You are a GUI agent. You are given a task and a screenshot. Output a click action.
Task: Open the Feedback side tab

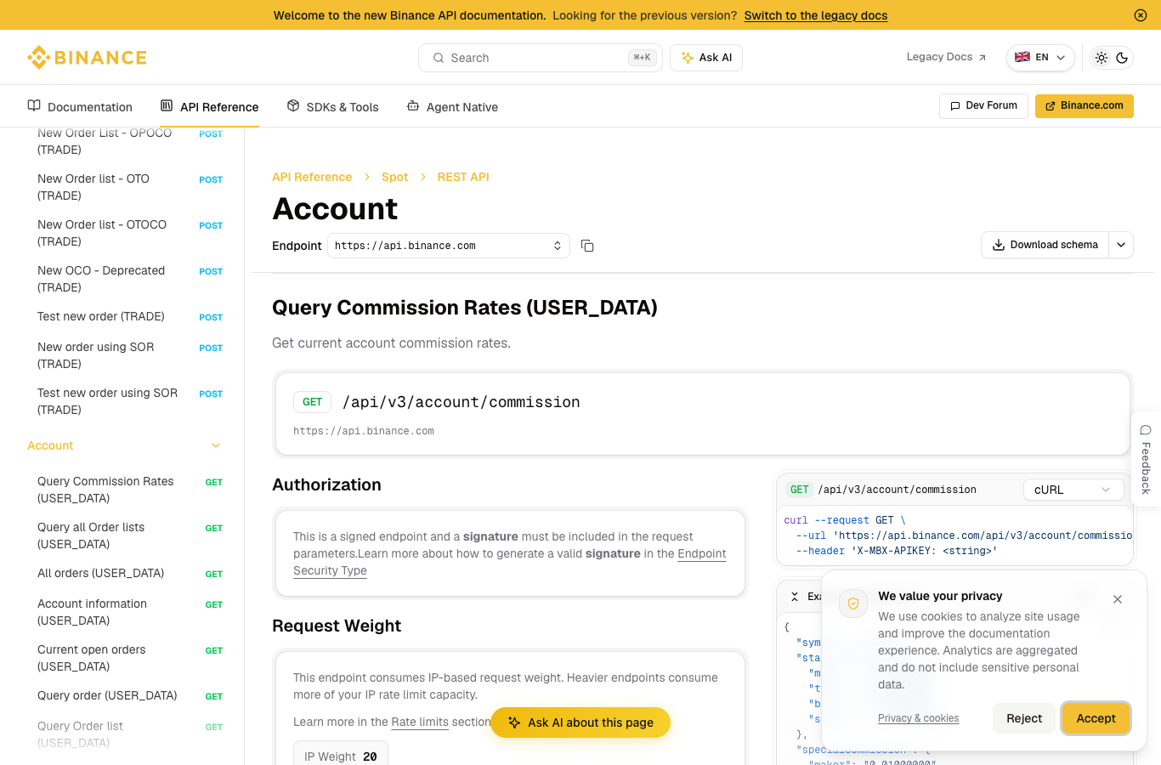[1146, 459]
